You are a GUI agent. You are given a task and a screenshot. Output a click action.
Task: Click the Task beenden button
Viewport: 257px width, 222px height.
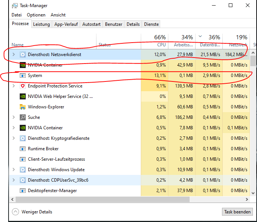237,212
